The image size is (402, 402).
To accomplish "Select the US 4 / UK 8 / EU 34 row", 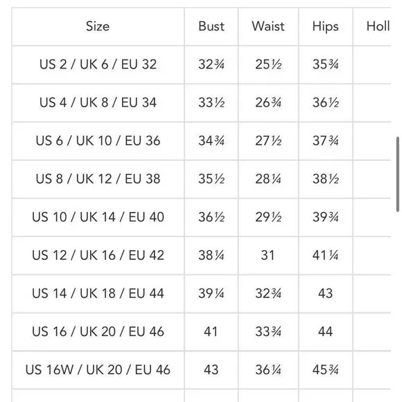I will pyautogui.click(x=201, y=103).
